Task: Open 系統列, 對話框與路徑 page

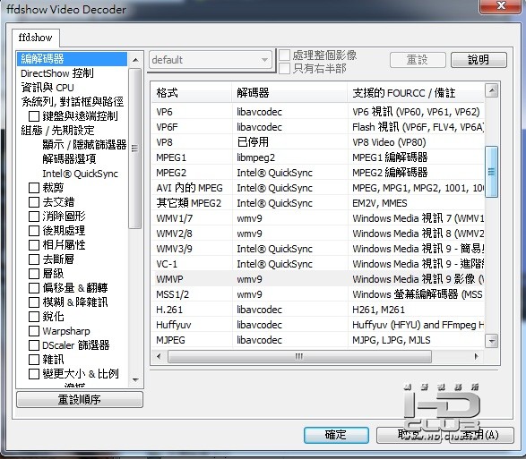Action: tap(73, 101)
